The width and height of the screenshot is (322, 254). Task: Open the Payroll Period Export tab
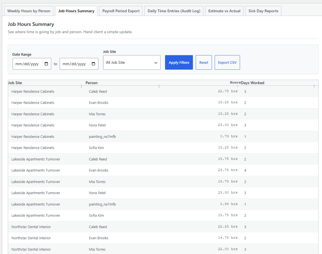(x=121, y=11)
